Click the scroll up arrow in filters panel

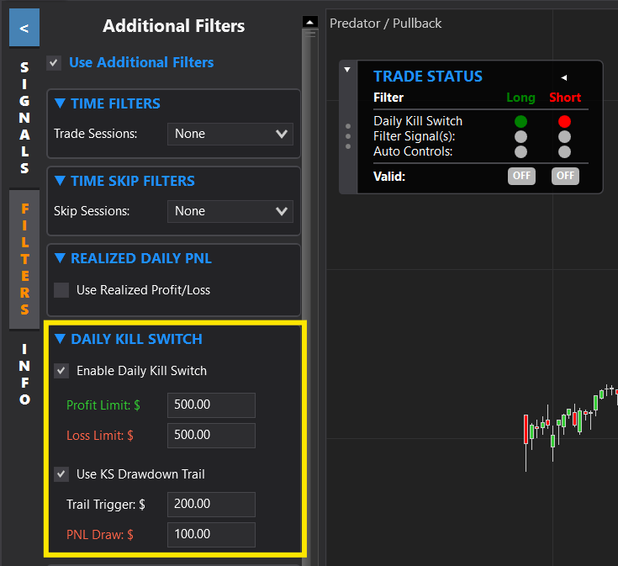[310, 22]
